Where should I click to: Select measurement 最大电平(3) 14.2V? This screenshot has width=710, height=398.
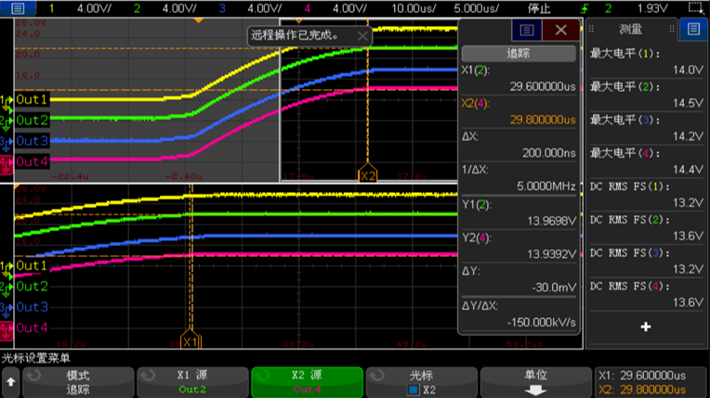point(647,128)
